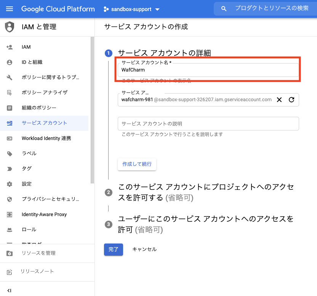
Task: Collapse the sidebar with arrow icon
Action: click(10, 290)
